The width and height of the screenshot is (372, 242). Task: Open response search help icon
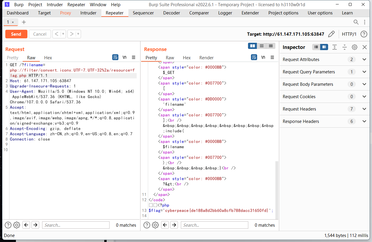pyautogui.click(x=147, y=225)
